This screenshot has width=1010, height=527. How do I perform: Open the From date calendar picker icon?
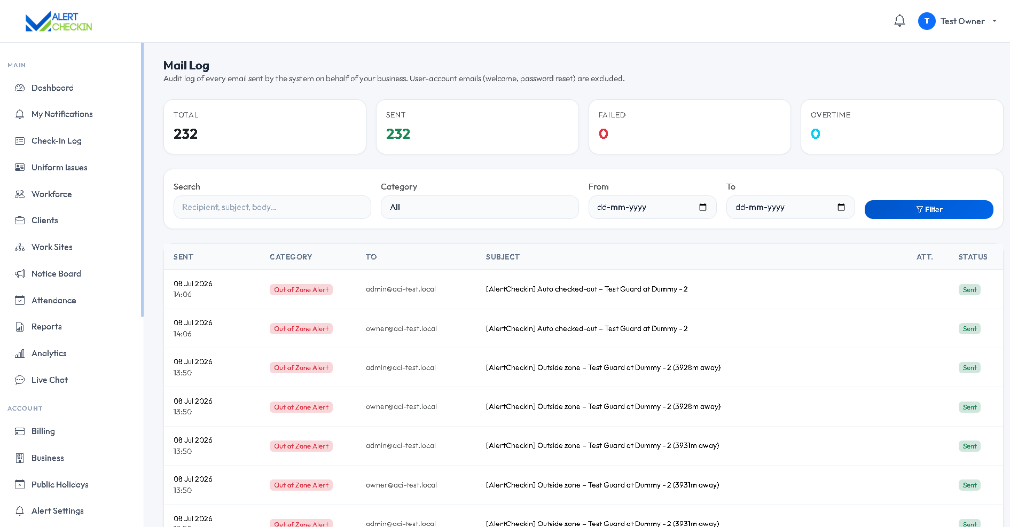click(703, 207)
